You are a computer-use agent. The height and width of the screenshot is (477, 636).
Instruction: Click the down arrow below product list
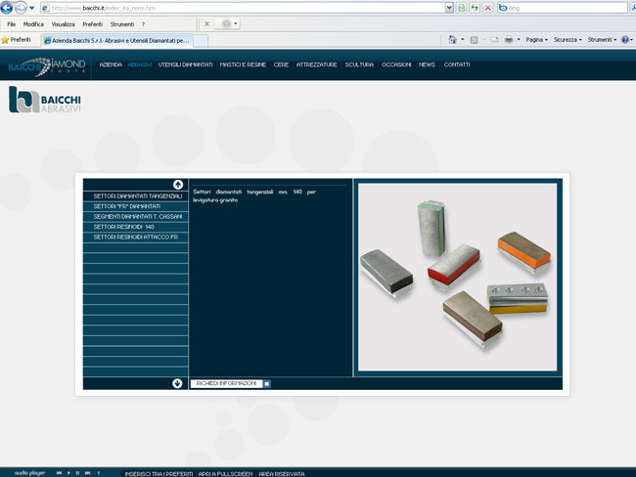click(177, 383)
